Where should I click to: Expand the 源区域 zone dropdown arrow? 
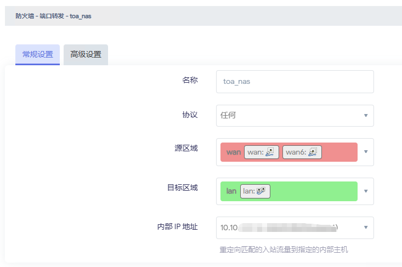click(x=366, y=152)
